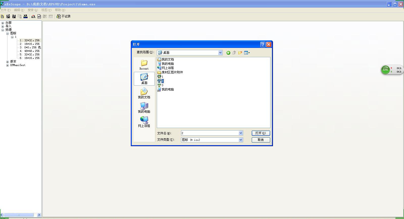This screenshot has width=404, height=219.
Task: Open the 素材区图片附件 folder in the list
Action: 170,72
